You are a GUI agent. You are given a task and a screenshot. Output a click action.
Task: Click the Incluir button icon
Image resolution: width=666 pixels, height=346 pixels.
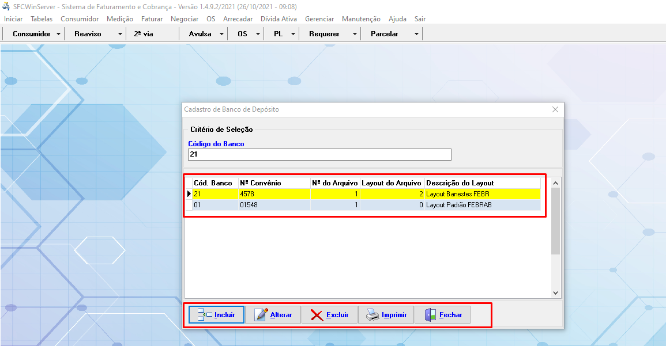click(205, 315)
